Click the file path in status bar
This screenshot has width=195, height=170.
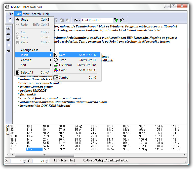[105, 160]
